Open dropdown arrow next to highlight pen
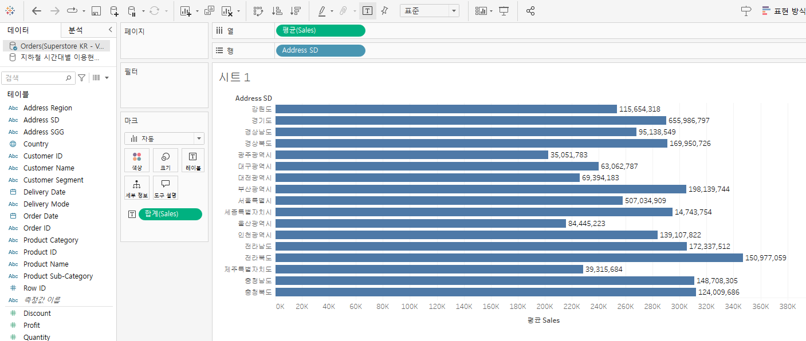This screenshot has width=806, height=341. tap(332, 11)
